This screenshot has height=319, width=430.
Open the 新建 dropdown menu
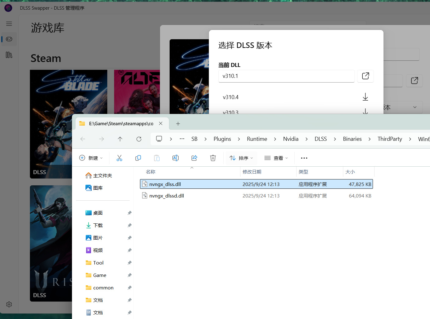[x=91, y=158]
